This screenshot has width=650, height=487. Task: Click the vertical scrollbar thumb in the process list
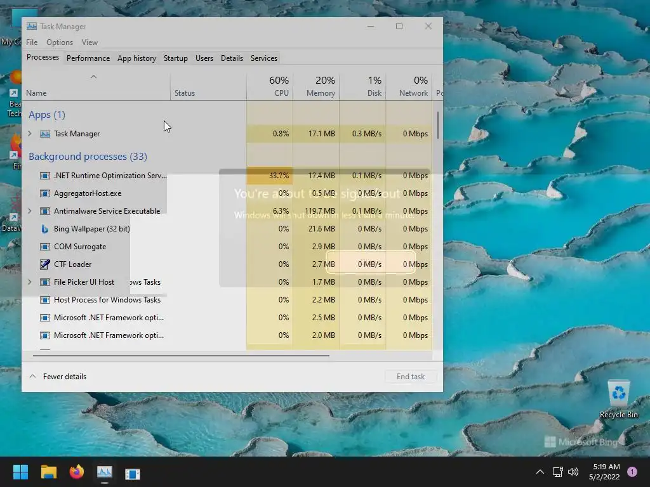point(438,125)
